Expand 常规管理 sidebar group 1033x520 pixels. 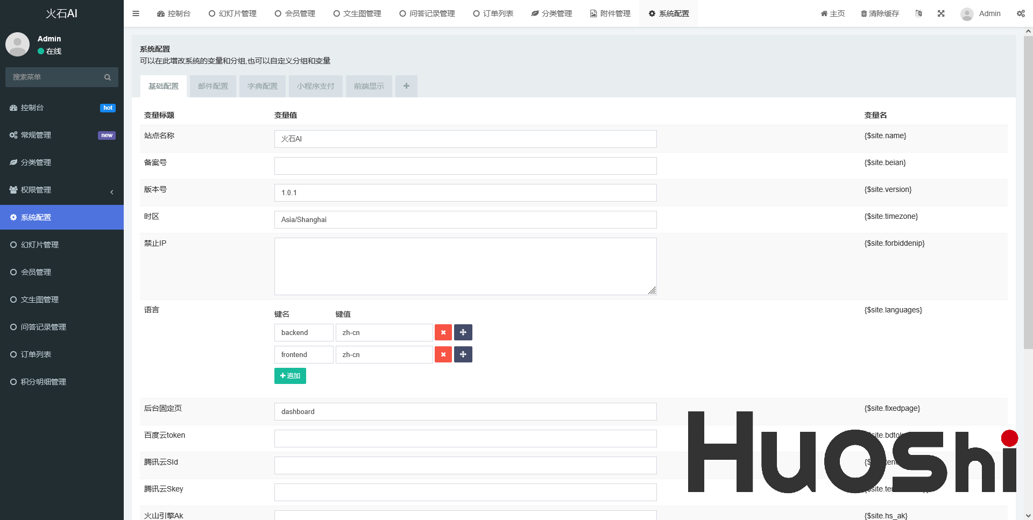[x=62, y=135]
